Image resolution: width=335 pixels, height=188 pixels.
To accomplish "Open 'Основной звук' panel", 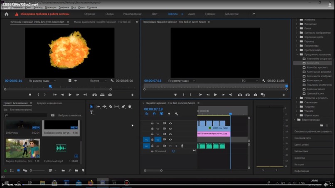I will tap(303, 138).
